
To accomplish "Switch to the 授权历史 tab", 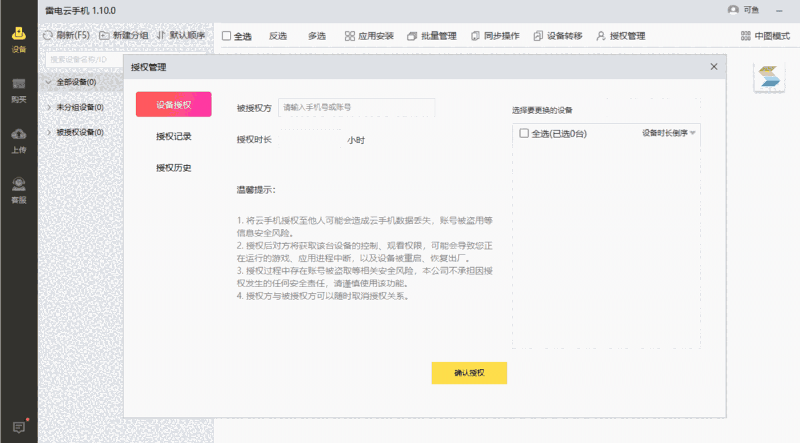I will pos(173,168).
